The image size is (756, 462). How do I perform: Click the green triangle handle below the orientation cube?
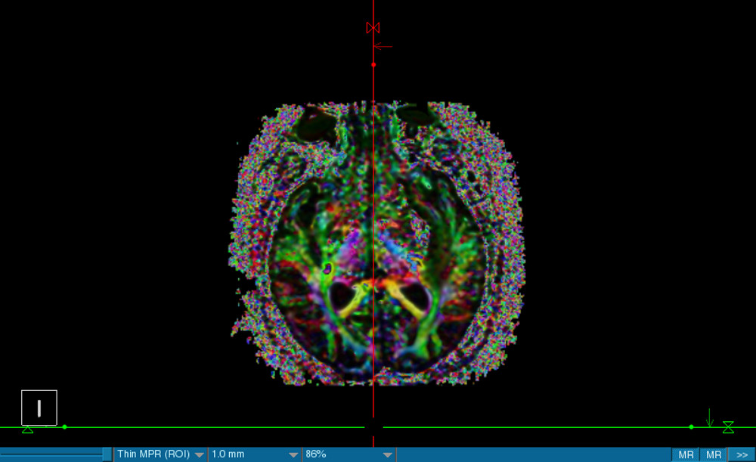click(27, 429)
